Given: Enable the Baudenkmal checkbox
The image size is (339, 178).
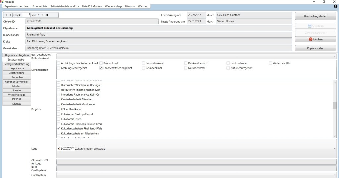Looking at the screenshot, I should tap(101, 63).
